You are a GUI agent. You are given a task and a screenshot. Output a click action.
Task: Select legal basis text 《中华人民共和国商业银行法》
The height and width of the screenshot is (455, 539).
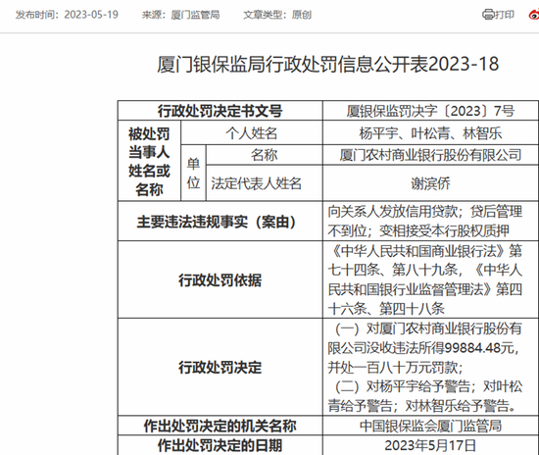[x=417, y=251]
